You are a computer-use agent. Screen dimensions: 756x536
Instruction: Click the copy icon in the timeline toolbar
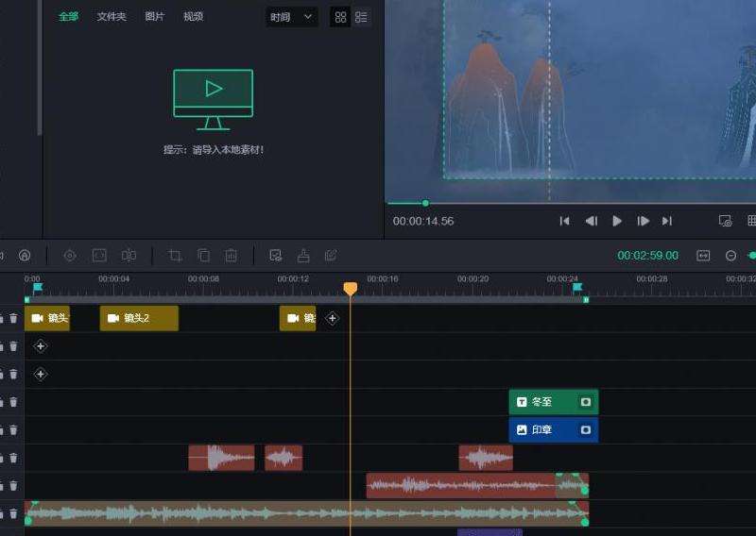203,256
